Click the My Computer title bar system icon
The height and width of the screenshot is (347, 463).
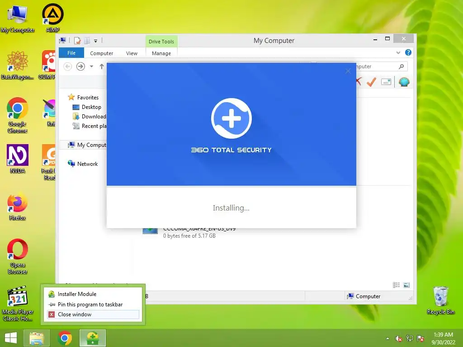(62, 40)
